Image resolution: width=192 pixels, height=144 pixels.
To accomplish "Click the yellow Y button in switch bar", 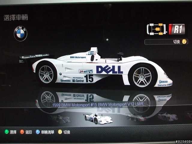I will pyautogui.click(x=184, y=42).
